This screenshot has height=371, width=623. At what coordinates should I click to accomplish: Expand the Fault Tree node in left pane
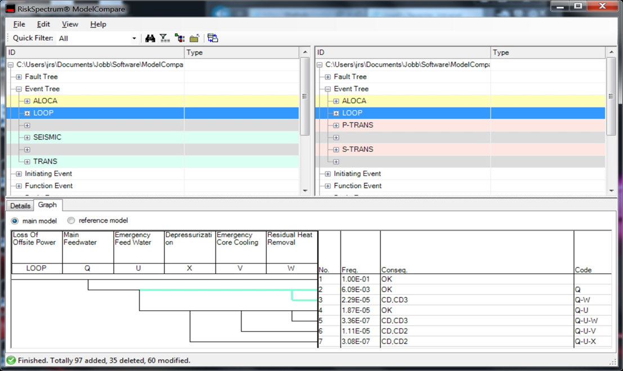click(x=19, y=77)
